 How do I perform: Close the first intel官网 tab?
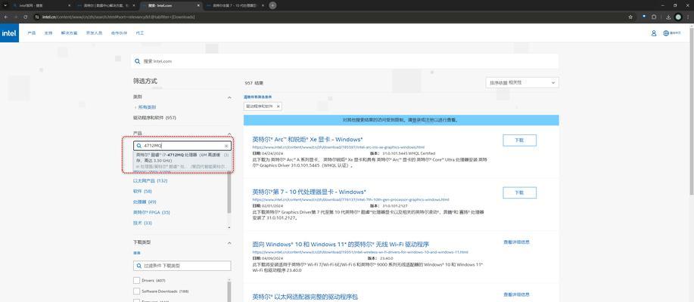point(70,5)
